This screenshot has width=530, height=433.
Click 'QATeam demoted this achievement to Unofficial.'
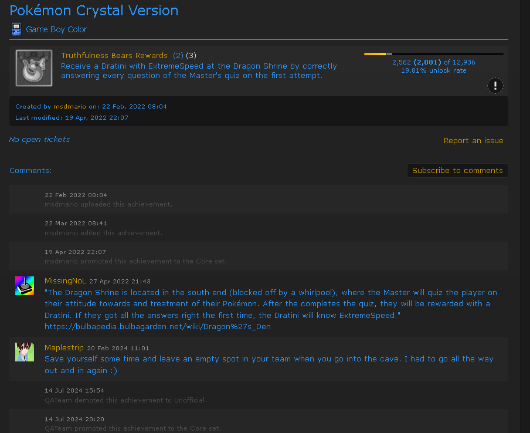tap(125, 400)
